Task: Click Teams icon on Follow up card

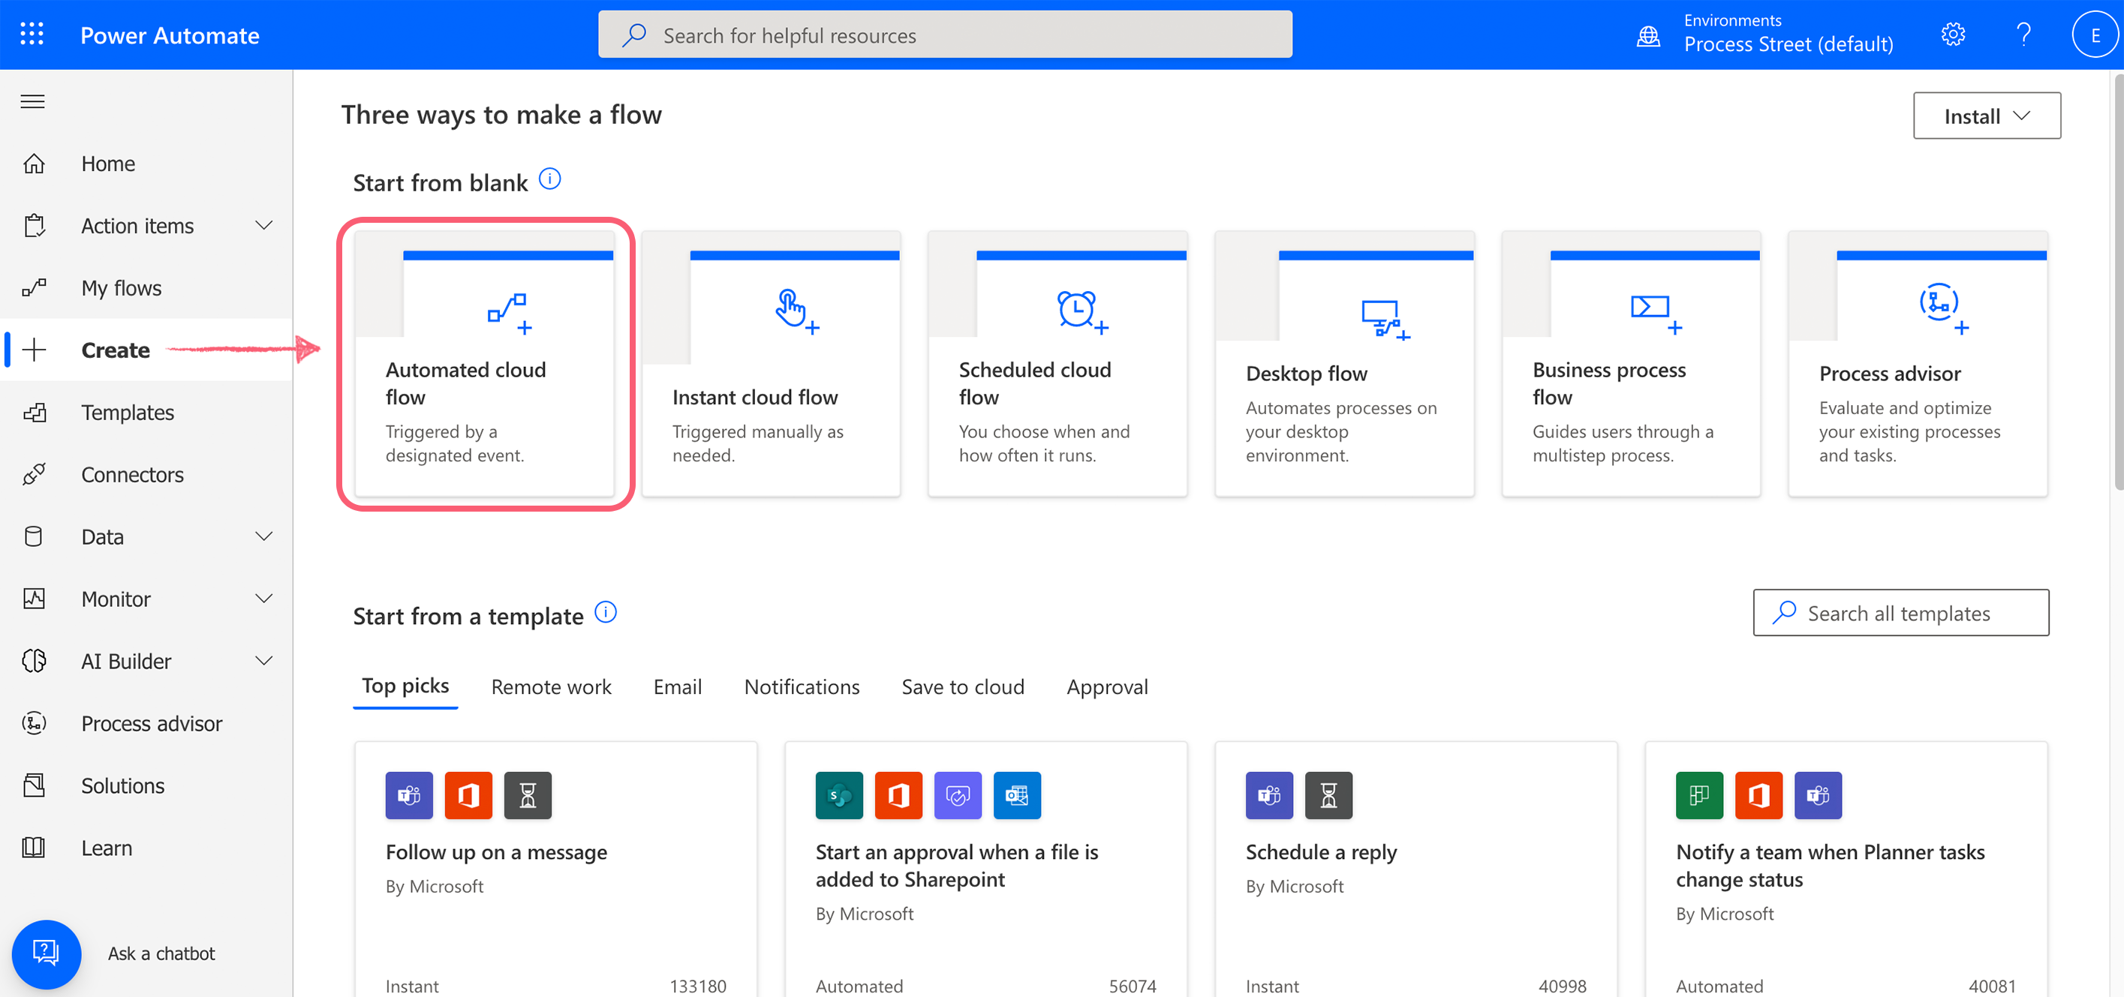Action: tap(409, 794)
